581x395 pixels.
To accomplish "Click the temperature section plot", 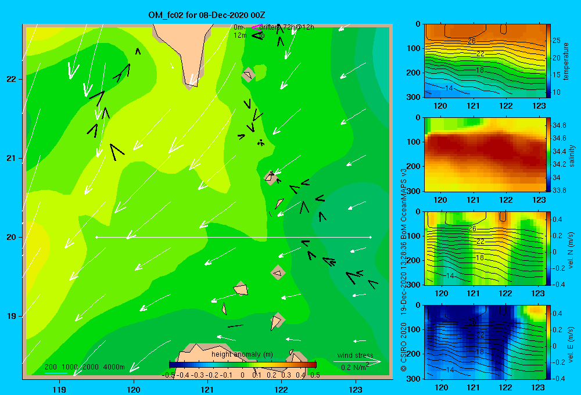I will (x=485, y=61).
